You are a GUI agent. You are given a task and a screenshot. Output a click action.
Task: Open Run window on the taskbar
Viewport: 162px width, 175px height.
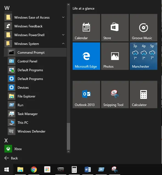click(x=101, y=170)
